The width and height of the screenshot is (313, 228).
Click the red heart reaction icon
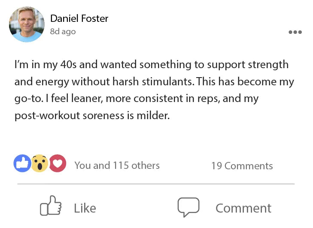(57, 163)
